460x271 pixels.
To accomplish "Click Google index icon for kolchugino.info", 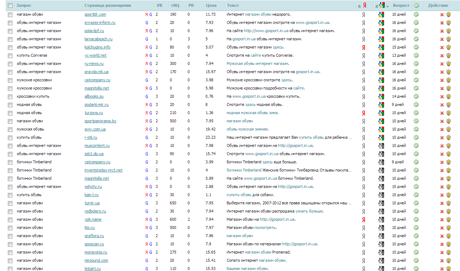I will (x=381, y=47).
